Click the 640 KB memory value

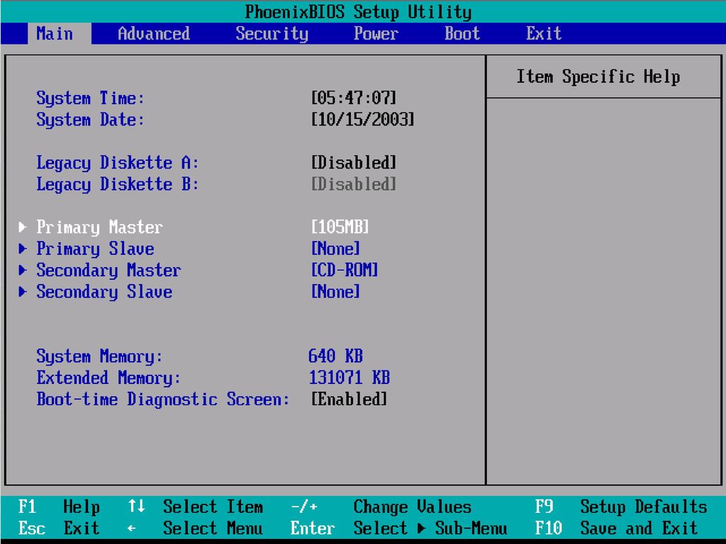point(335,356)
